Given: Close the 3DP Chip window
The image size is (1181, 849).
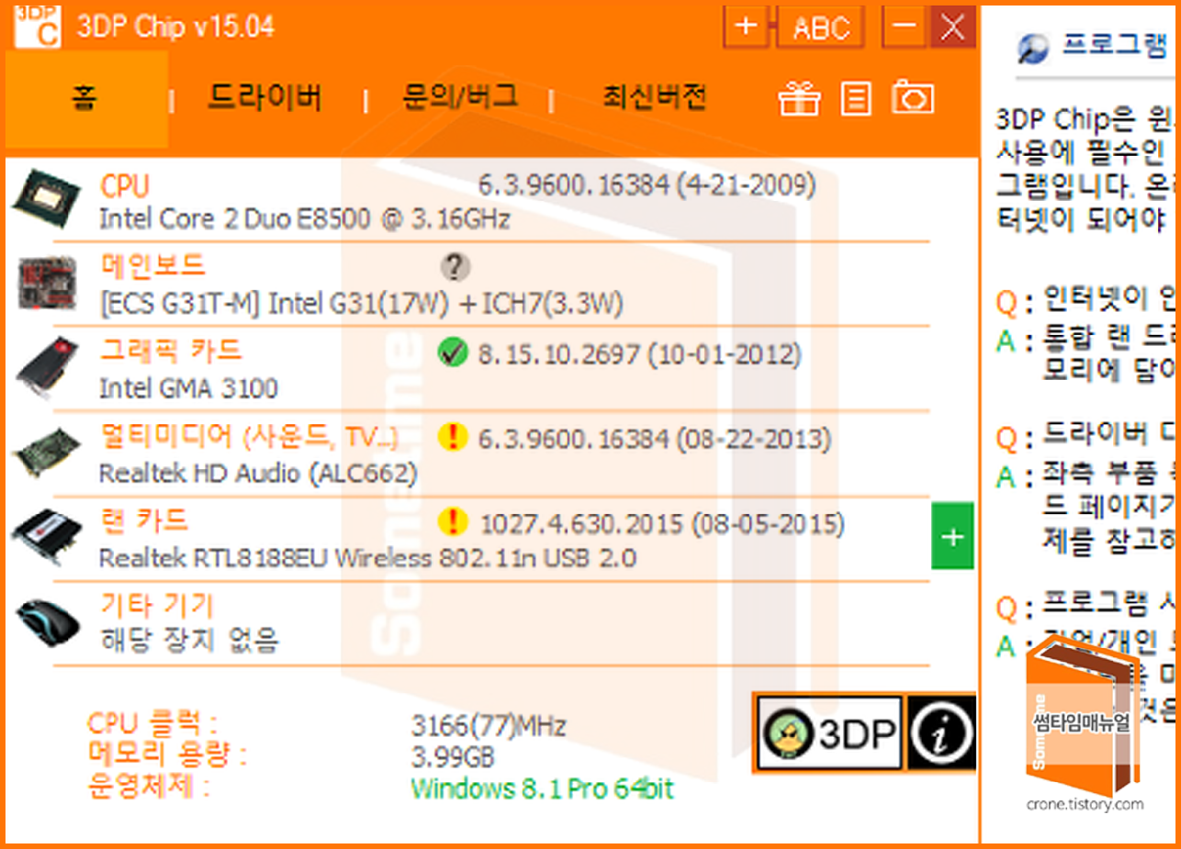Looking at the screenshot, I should click(952, 27).
